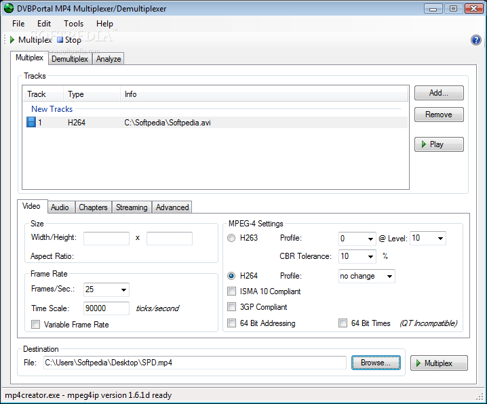Viewport: 487px width, 404px height.
Task: Click the Type column header
Action: tap(92, 94)
